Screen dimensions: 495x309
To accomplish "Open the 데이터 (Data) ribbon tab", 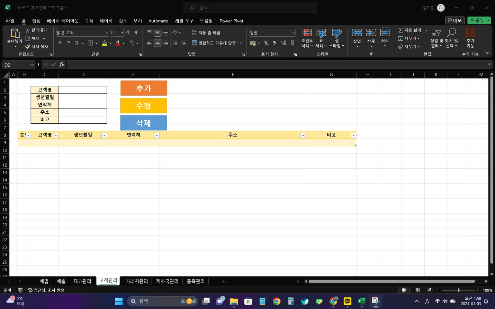I will [106, 21].
